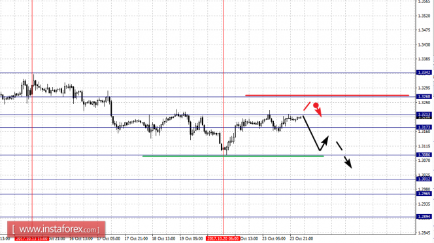Select the 1.3213 price level label
434x243 pixels.
(424, 114)
